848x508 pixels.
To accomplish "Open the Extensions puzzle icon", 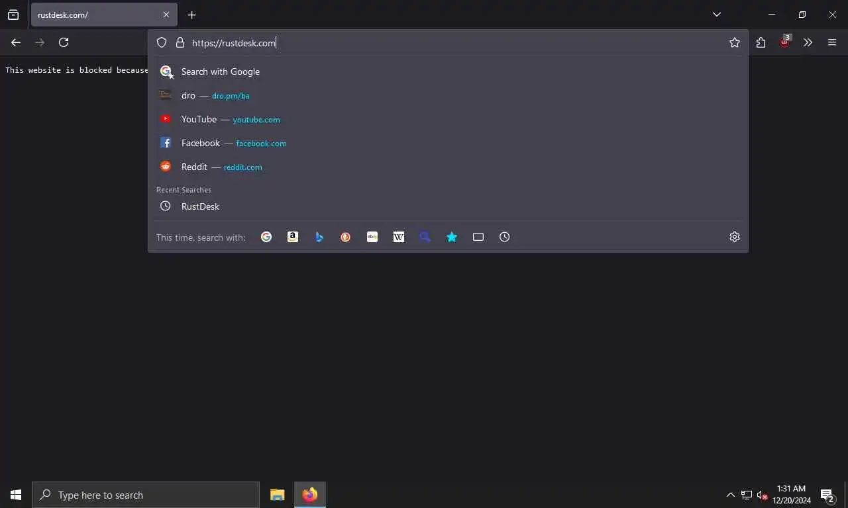I will [761, 42].
